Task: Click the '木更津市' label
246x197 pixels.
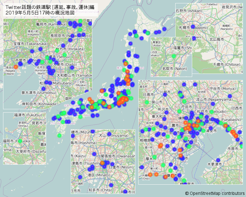Action: tap(214, 164)
